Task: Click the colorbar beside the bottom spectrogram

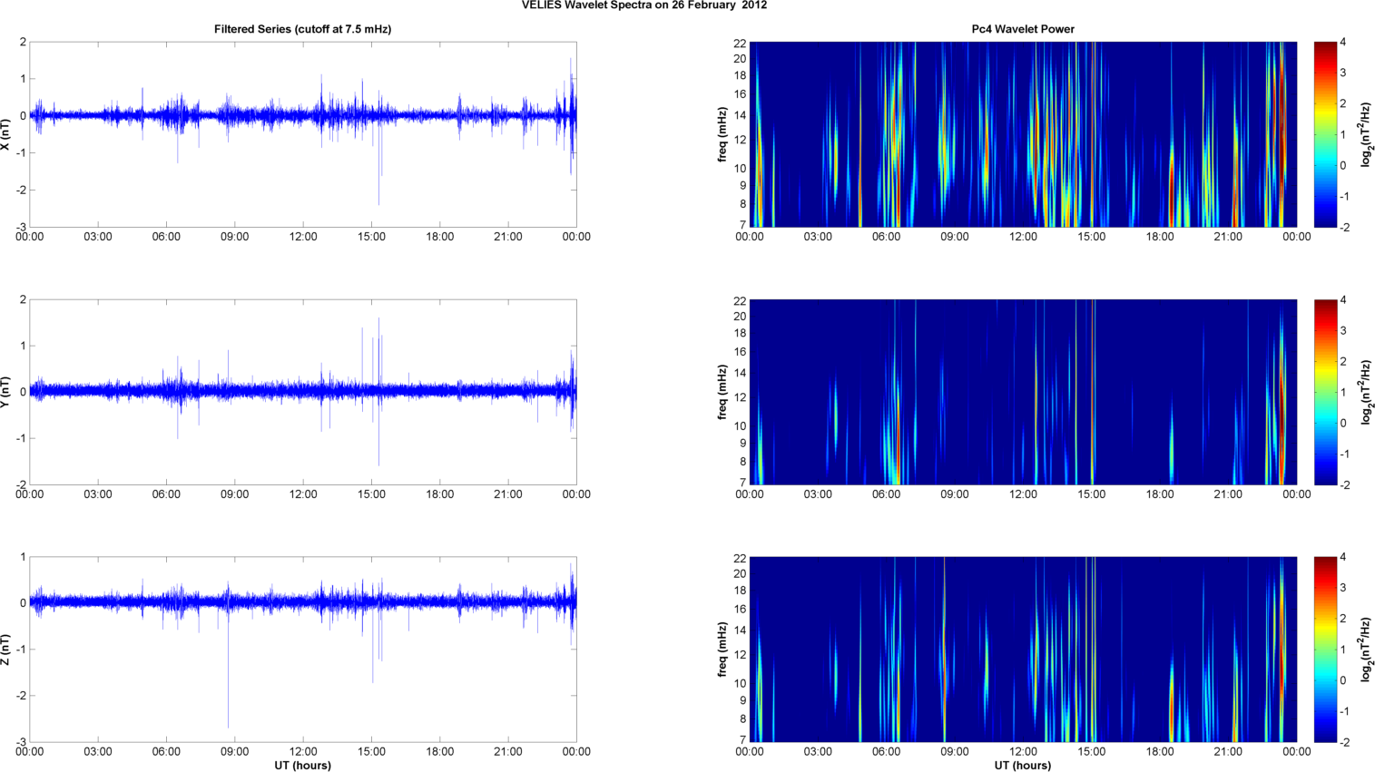Action: pos(1325,650)
